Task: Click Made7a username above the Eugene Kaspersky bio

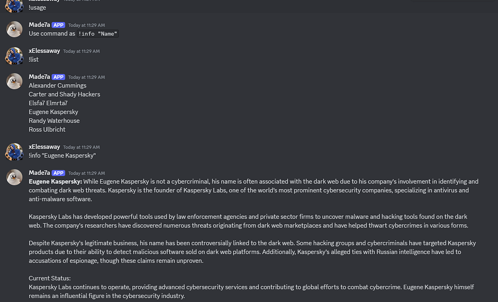Action: [39, 173]
